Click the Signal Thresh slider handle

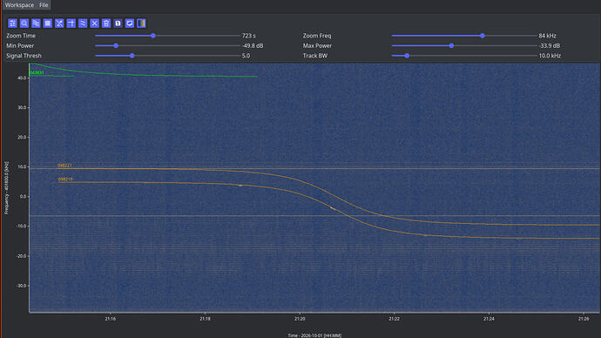pyautogui.click(x=132, y=56)
